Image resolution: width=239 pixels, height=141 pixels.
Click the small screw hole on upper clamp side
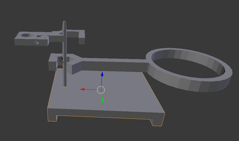37,43
